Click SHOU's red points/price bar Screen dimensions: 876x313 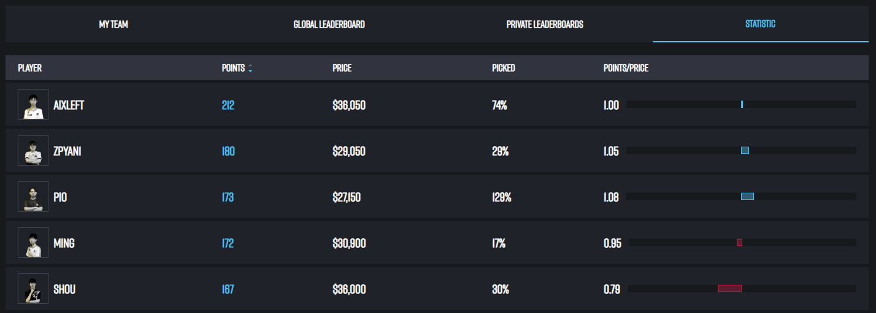[x=730, y=288]
